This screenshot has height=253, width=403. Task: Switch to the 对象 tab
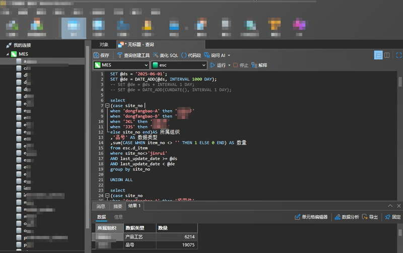[x=104, y=45]
